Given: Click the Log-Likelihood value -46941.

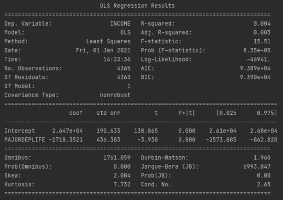Looking at the screenshot, I should [x=258, y=60].
